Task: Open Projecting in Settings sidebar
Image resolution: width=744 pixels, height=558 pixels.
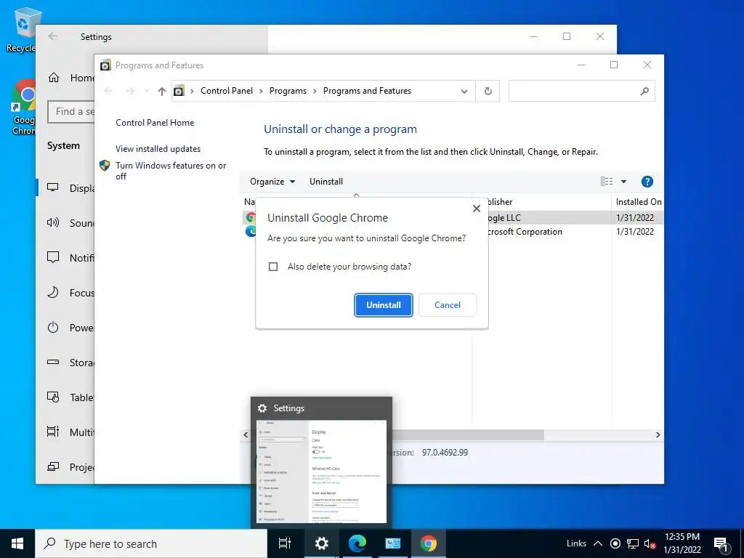Action: click(x=66, y=467)
